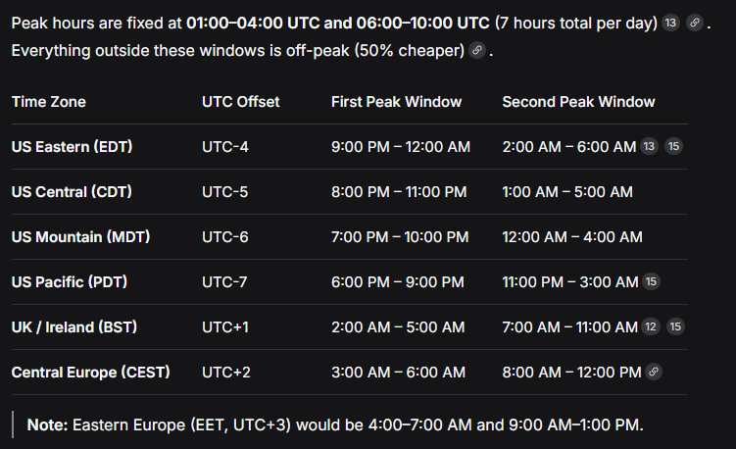This screenshot has height=449, width=736.
Task: Click the Second Peak Window column header
Action: [x=579, y=102]
